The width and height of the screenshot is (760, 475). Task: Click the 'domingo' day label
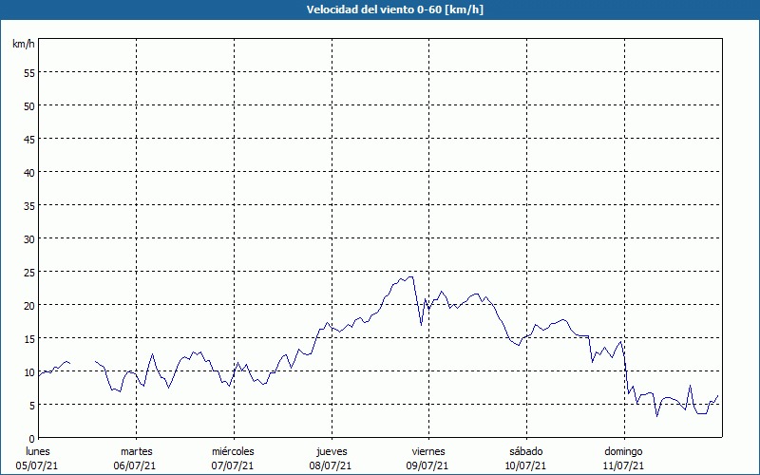[623, 451]
